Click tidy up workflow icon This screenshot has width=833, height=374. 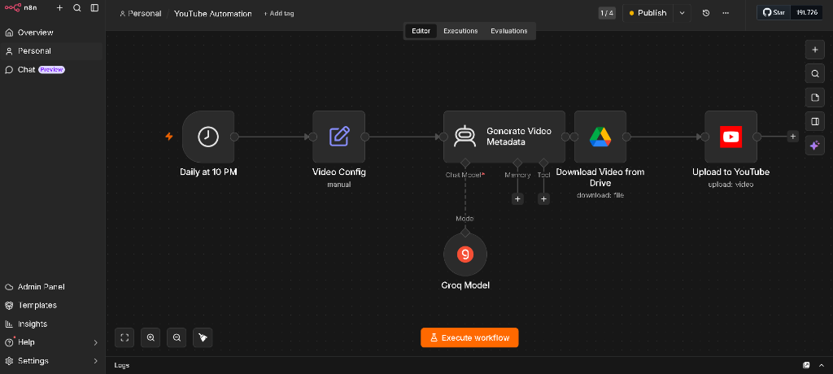click(x=203, y=337)
